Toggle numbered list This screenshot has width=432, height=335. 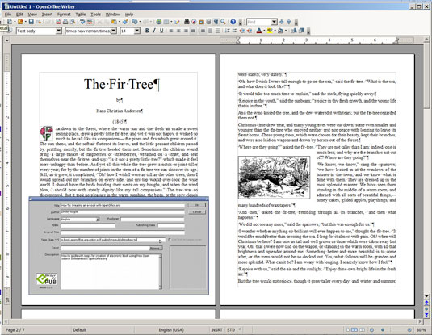(x=227, y=31)
